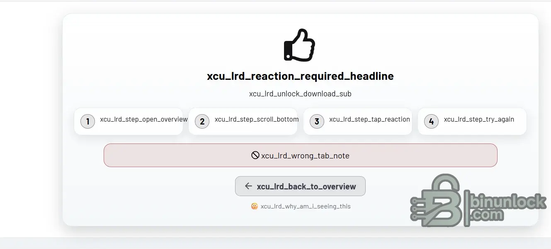Select the xcu_lrd_step_tap_reaction card

(x=358, y=121)
